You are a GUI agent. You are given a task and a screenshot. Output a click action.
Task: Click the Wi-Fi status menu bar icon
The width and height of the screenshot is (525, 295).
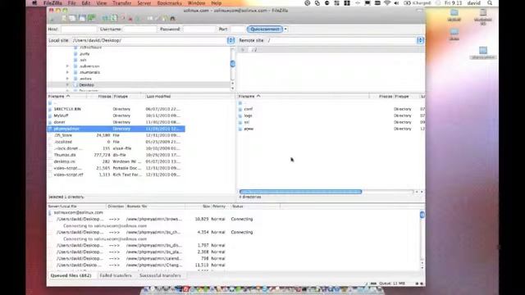point(387,3)
